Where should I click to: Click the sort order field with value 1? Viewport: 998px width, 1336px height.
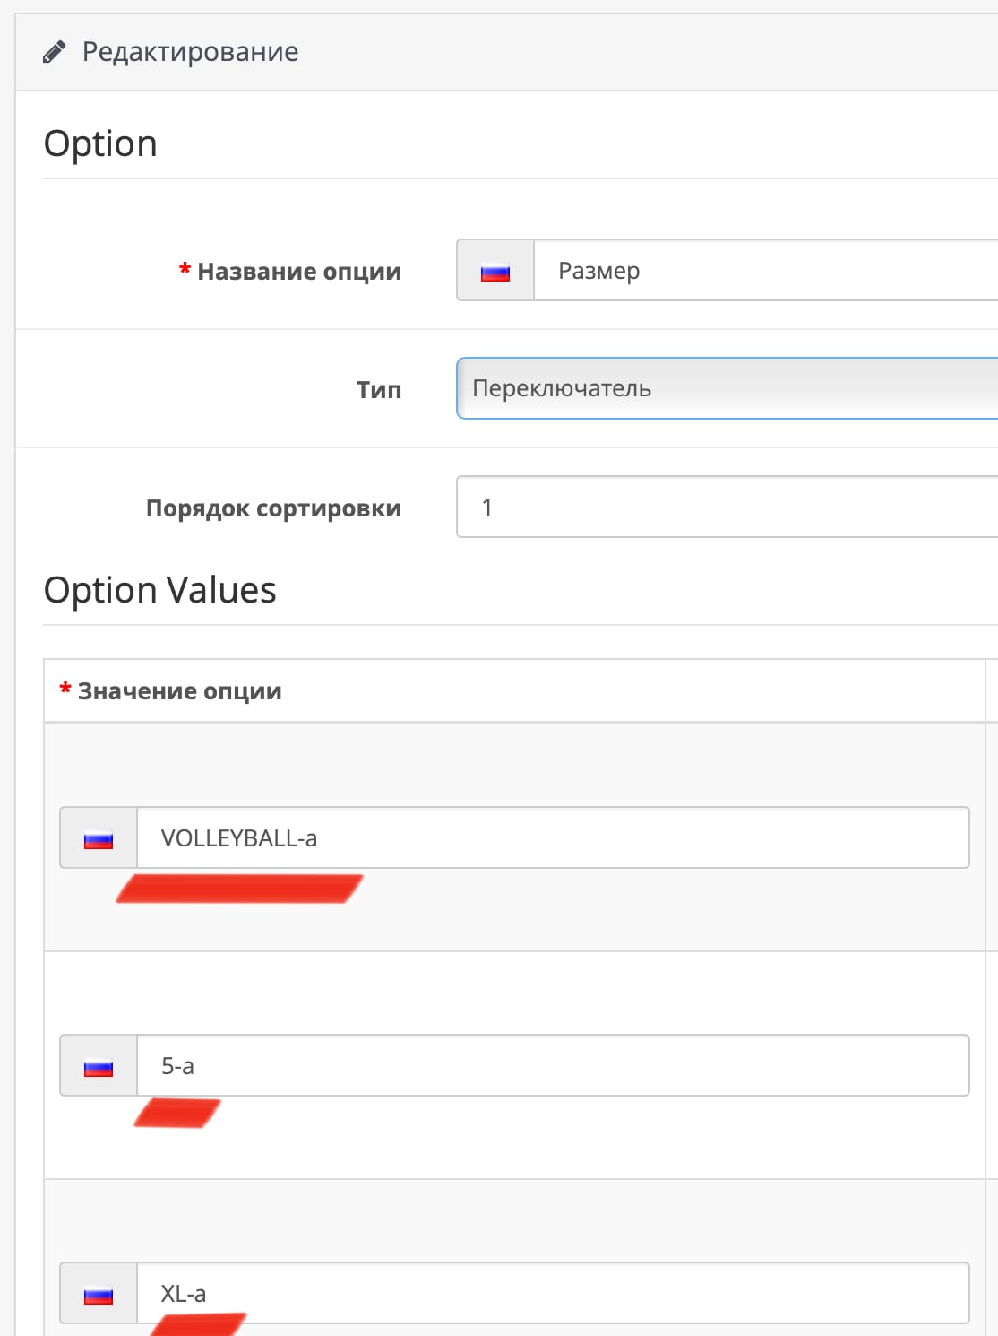click(x=726, y=507)
